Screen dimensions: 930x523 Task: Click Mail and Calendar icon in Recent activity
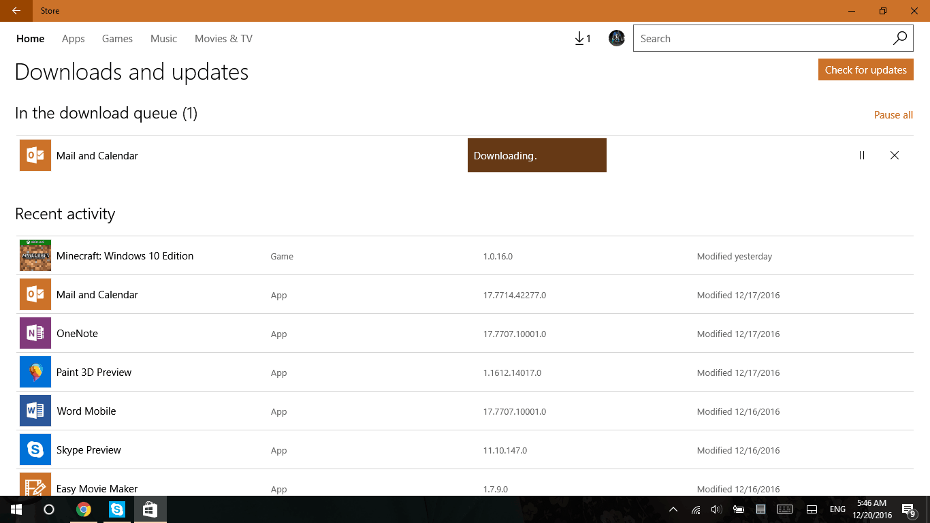(x=35, y=294)
